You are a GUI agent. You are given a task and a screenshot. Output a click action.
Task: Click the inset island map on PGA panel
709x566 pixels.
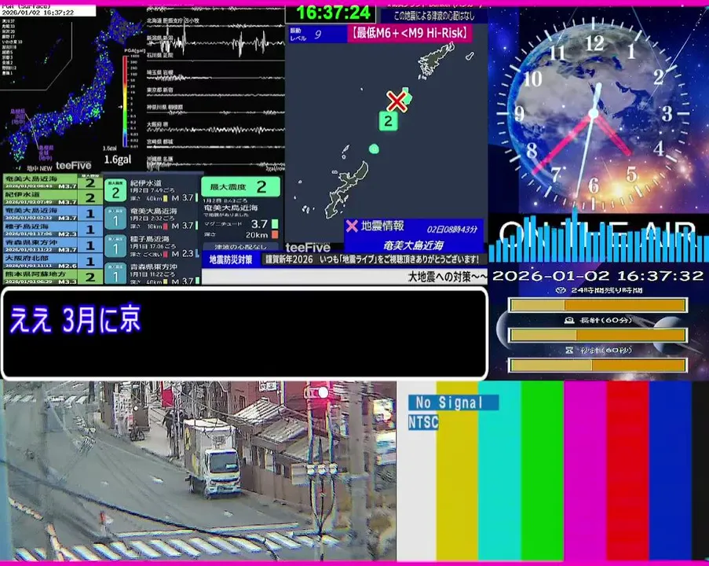point(35,54)
